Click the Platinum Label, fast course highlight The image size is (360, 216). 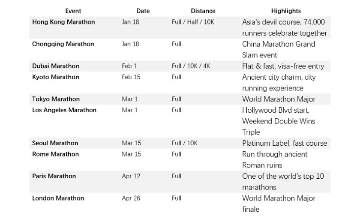(284, 143)
